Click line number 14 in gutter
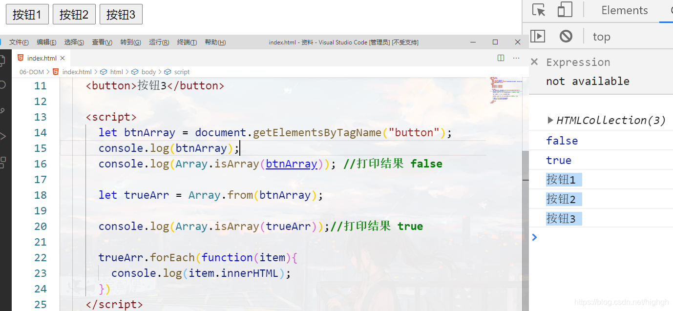 [x=41, y=132]
